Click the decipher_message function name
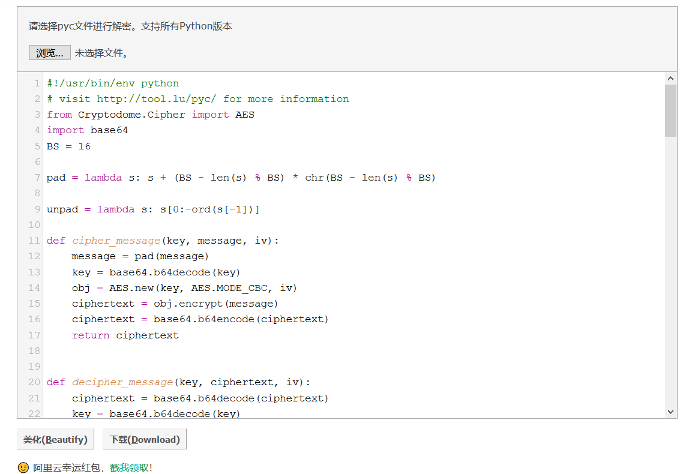The image size is (680, 474). click(122, 382)
